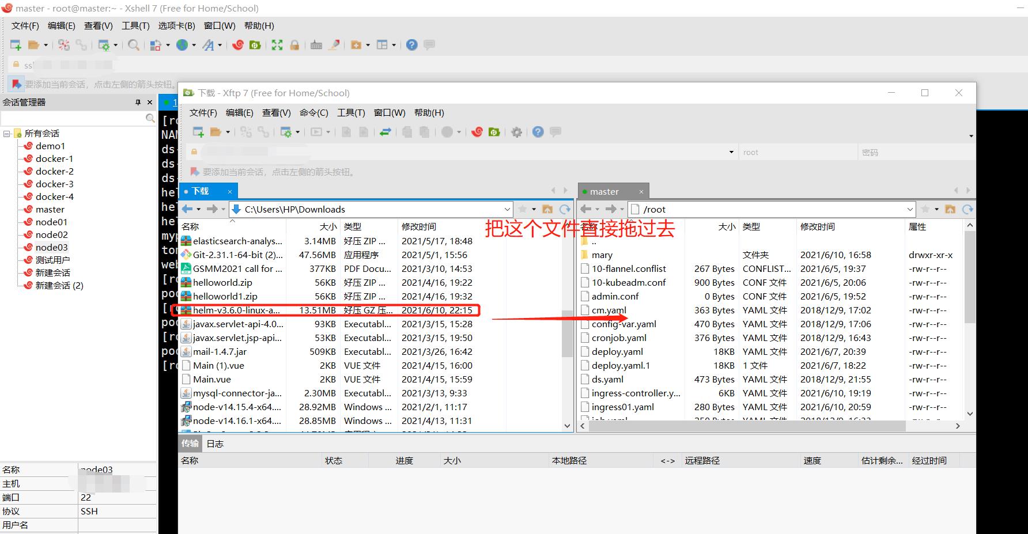The width and height of the screenshot is (1028, 534).
Task: Open local pane back history dropdown
Action: [199, 209]
